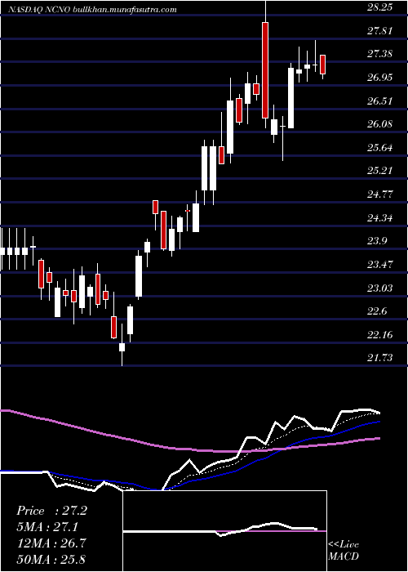Click the 12MA : 26.7 readout
The height and width of the screenshot is (572, 408).
point(51,543)
